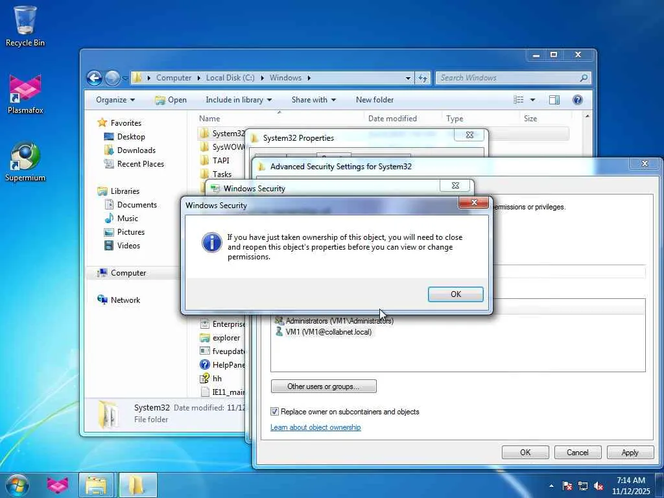Image resolution: width=664 pixels, height=498 pixels.
Task: Click the change view icon
Action: tap(518, 100)
